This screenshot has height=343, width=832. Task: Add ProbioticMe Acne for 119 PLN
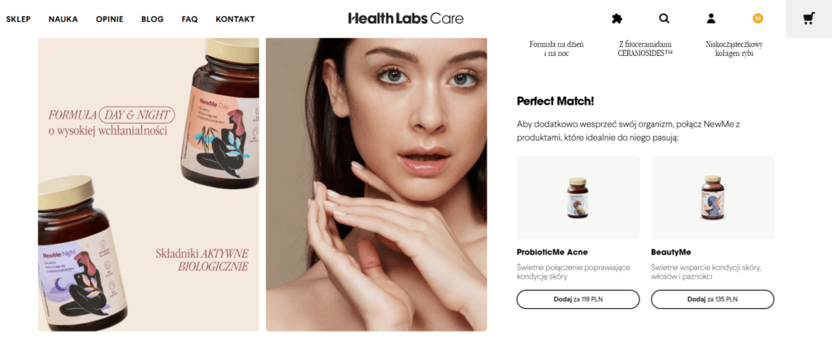(x=578, y=299)
